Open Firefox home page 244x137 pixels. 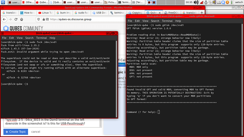(x=22, y=19)
